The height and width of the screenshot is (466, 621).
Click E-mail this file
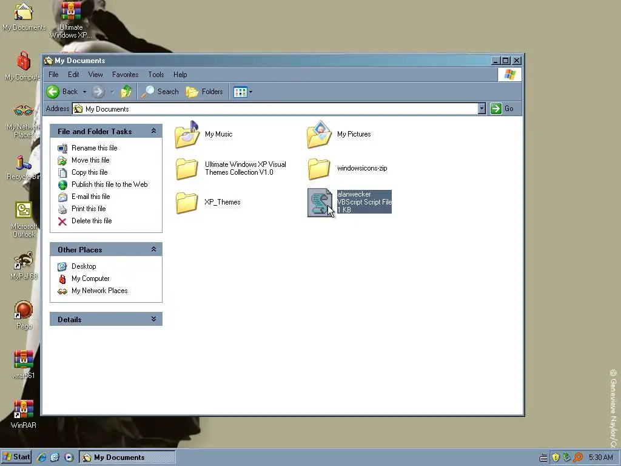[x=91, y=197]
